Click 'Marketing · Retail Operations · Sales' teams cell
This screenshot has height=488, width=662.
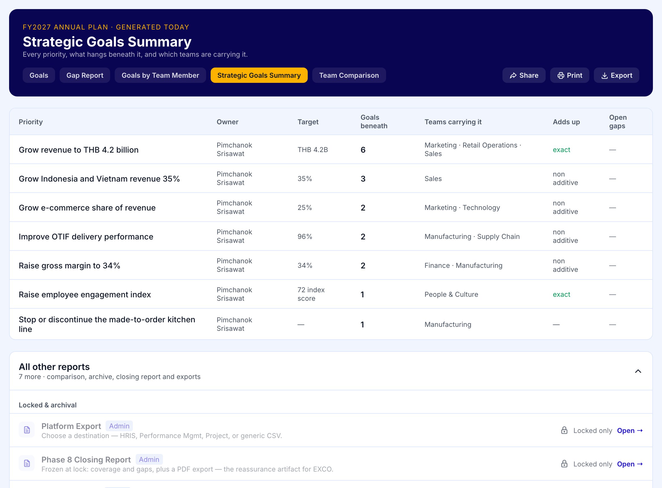point(473,150)
